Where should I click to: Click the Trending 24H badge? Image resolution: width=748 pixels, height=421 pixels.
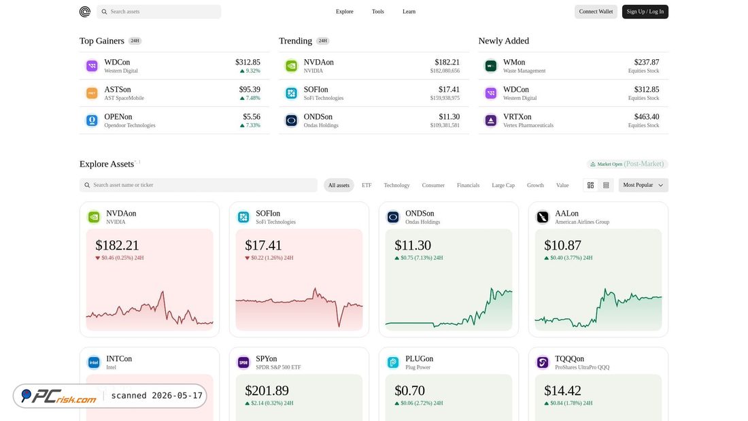(323, 41)
